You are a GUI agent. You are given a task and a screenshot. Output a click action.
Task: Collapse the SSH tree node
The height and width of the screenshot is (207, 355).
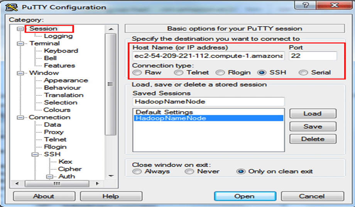(35, 154)
